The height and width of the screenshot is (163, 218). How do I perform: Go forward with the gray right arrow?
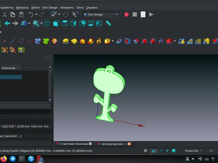point(15,23)
